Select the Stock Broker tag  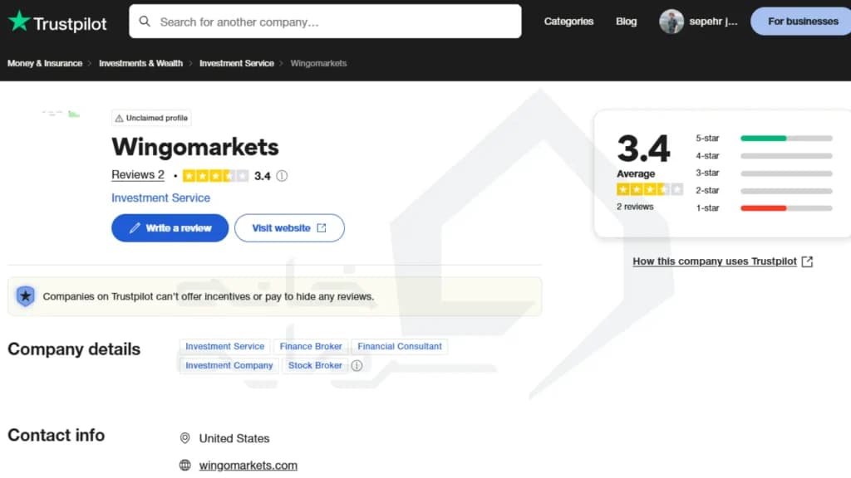[315, 365]
